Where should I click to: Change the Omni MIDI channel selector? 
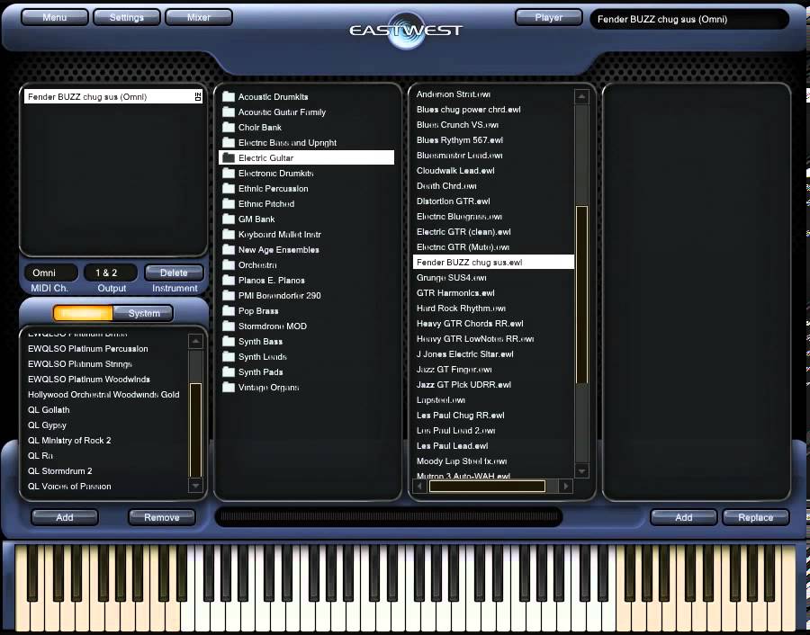[x=50, y=273]
